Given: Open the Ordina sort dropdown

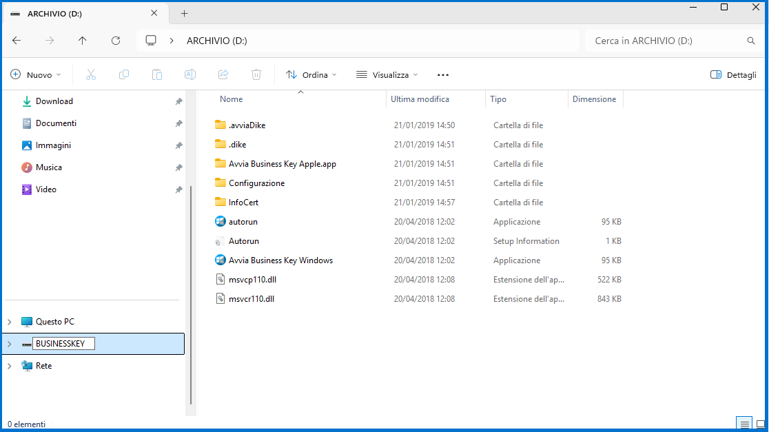Looking at the screenshot, I should click(x=311, y=74).
